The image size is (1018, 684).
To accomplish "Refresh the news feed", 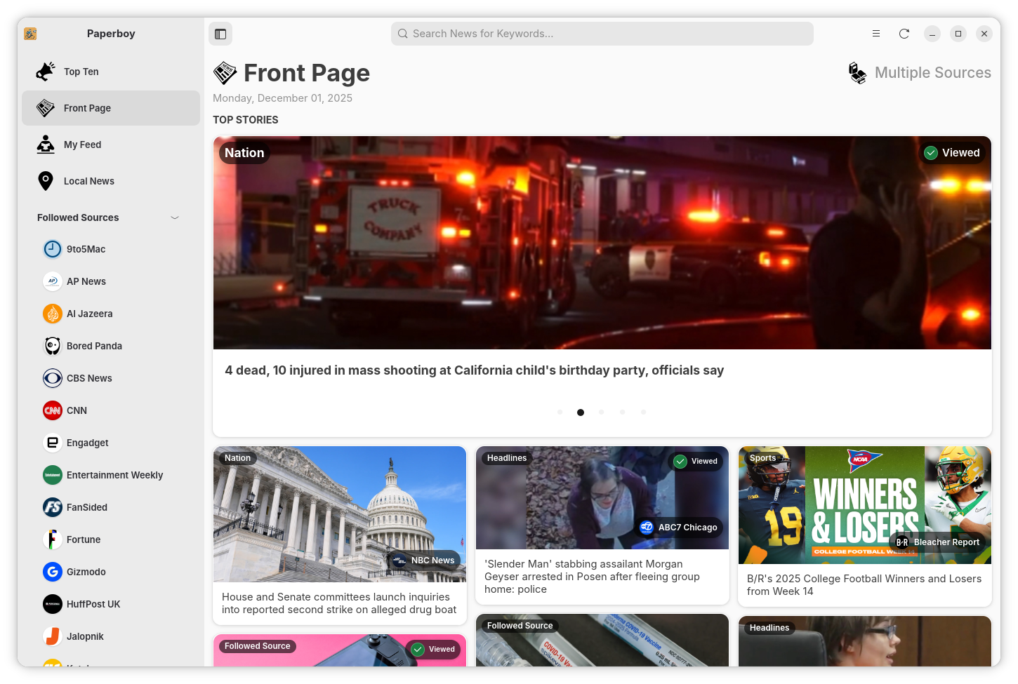I will pos(904,33).
